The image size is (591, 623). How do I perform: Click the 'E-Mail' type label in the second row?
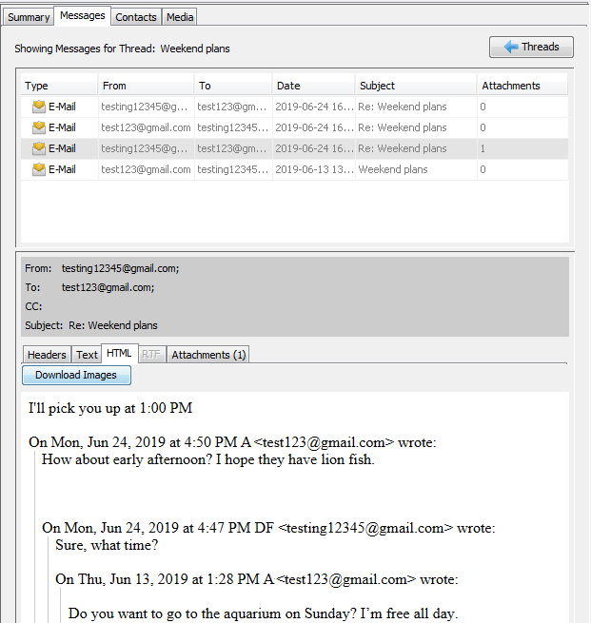[62, 127]
